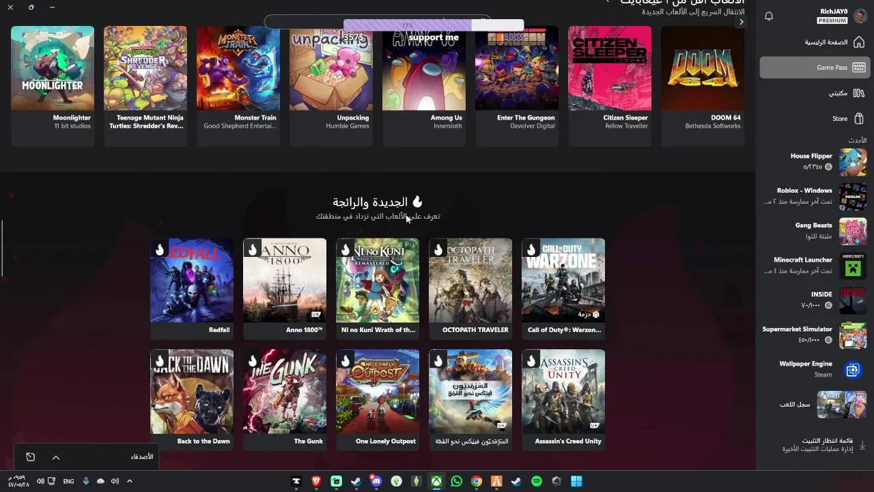Open Spotify from the taskbar

tap(537, 481)
